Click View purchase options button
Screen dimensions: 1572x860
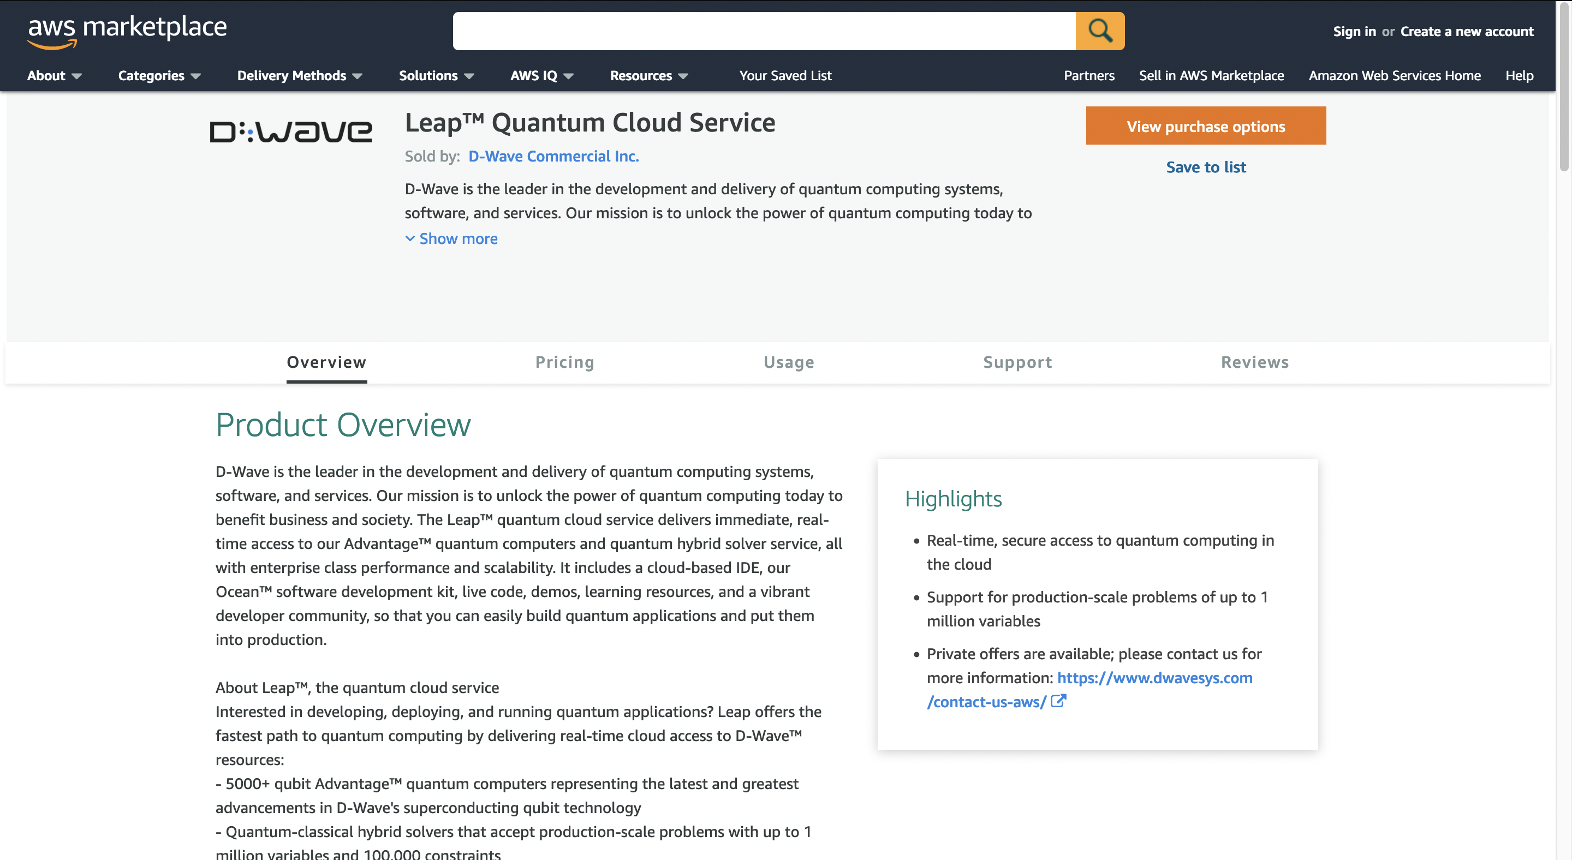coord(1205,126)
